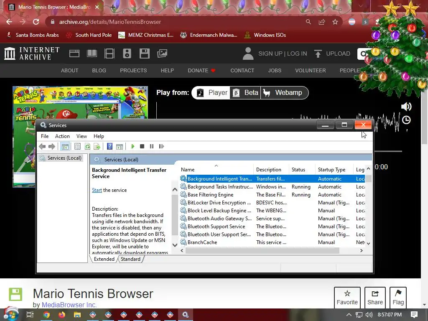This screenshot has width=428, height=321.
Task: Click the Internet Archive logo
Action: [x=32, y=53]
